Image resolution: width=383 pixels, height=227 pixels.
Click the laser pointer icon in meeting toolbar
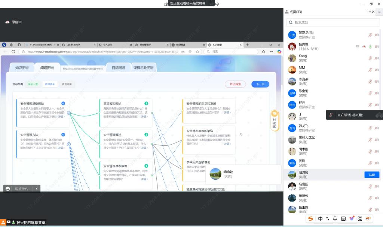pos(328,219)
